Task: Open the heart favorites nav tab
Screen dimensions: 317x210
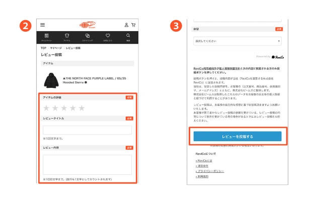Action: 108,37
